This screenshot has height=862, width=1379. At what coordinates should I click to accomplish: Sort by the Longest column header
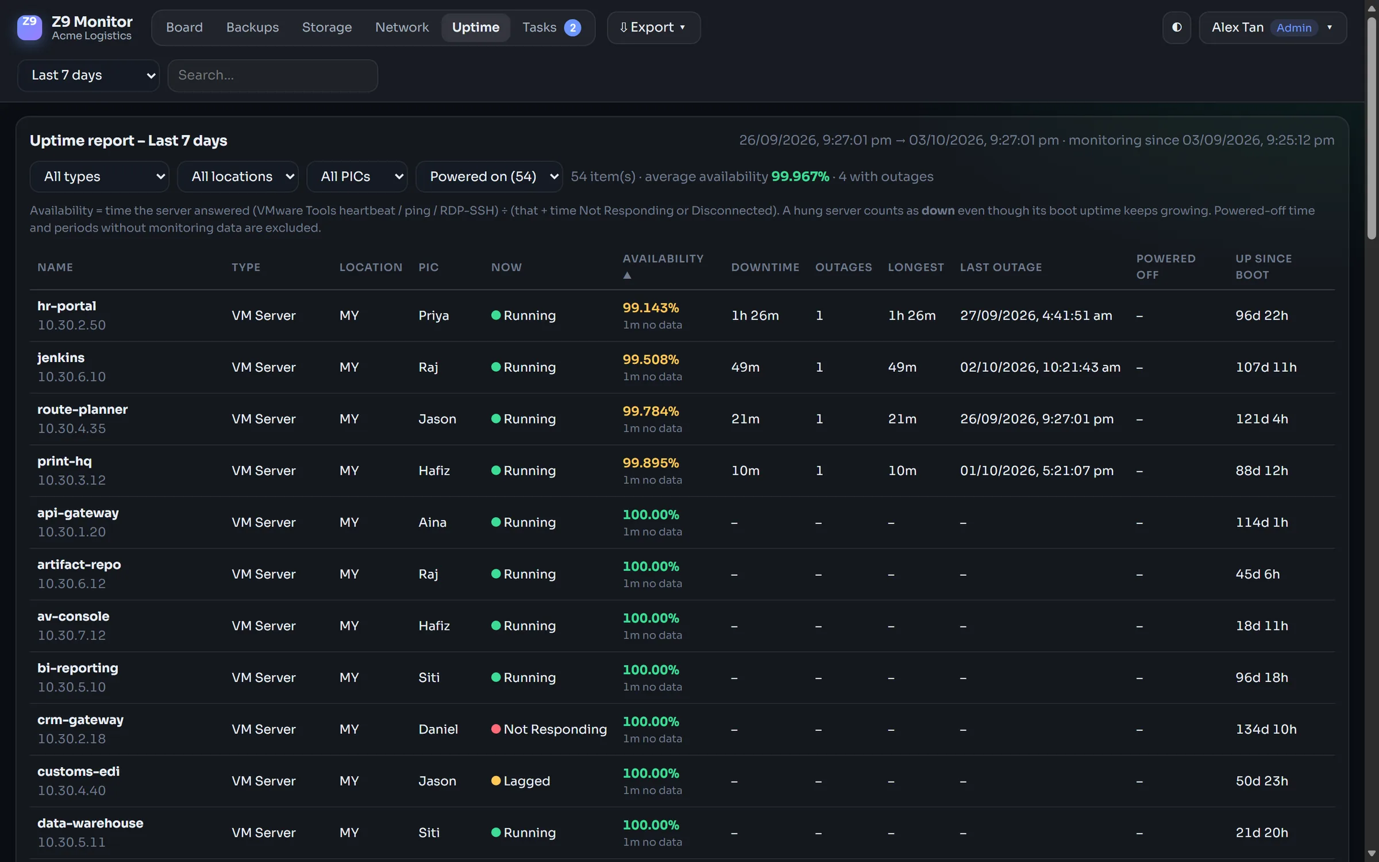point(916,267)
